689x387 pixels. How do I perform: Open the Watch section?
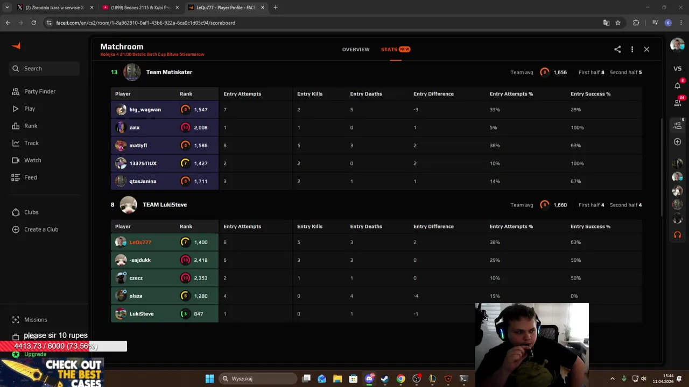point(26,160)
